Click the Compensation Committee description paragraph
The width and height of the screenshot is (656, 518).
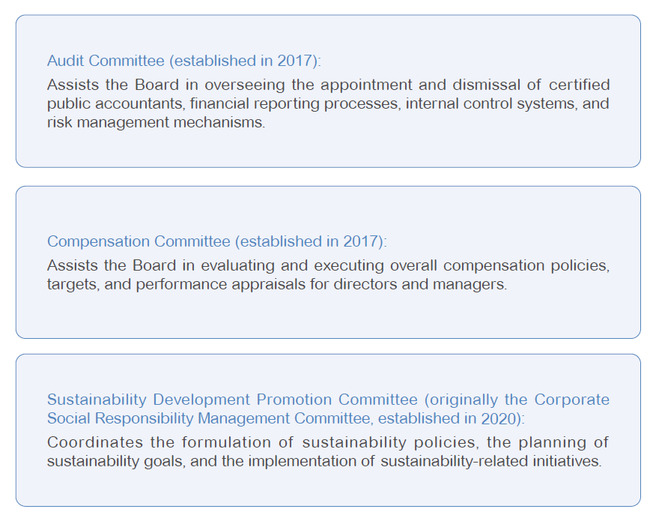tap(328, 276)
